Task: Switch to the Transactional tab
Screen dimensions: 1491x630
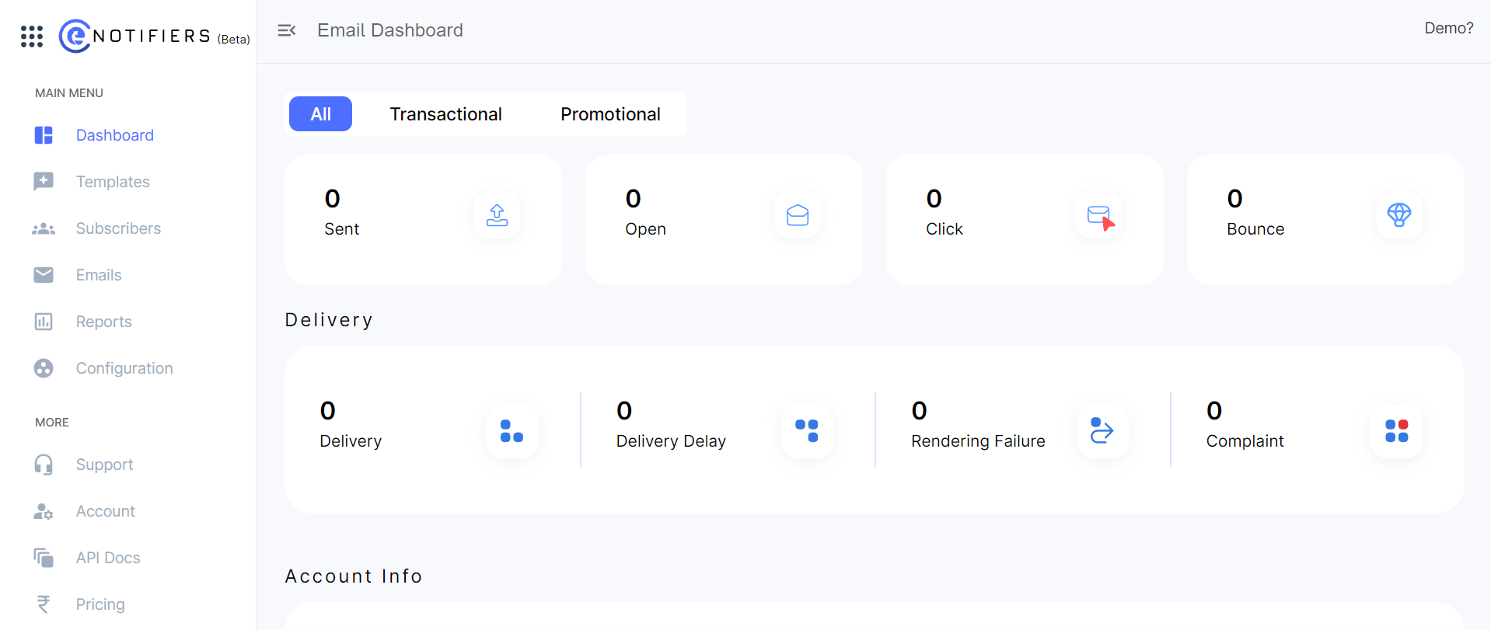Action: pos(445,114)
